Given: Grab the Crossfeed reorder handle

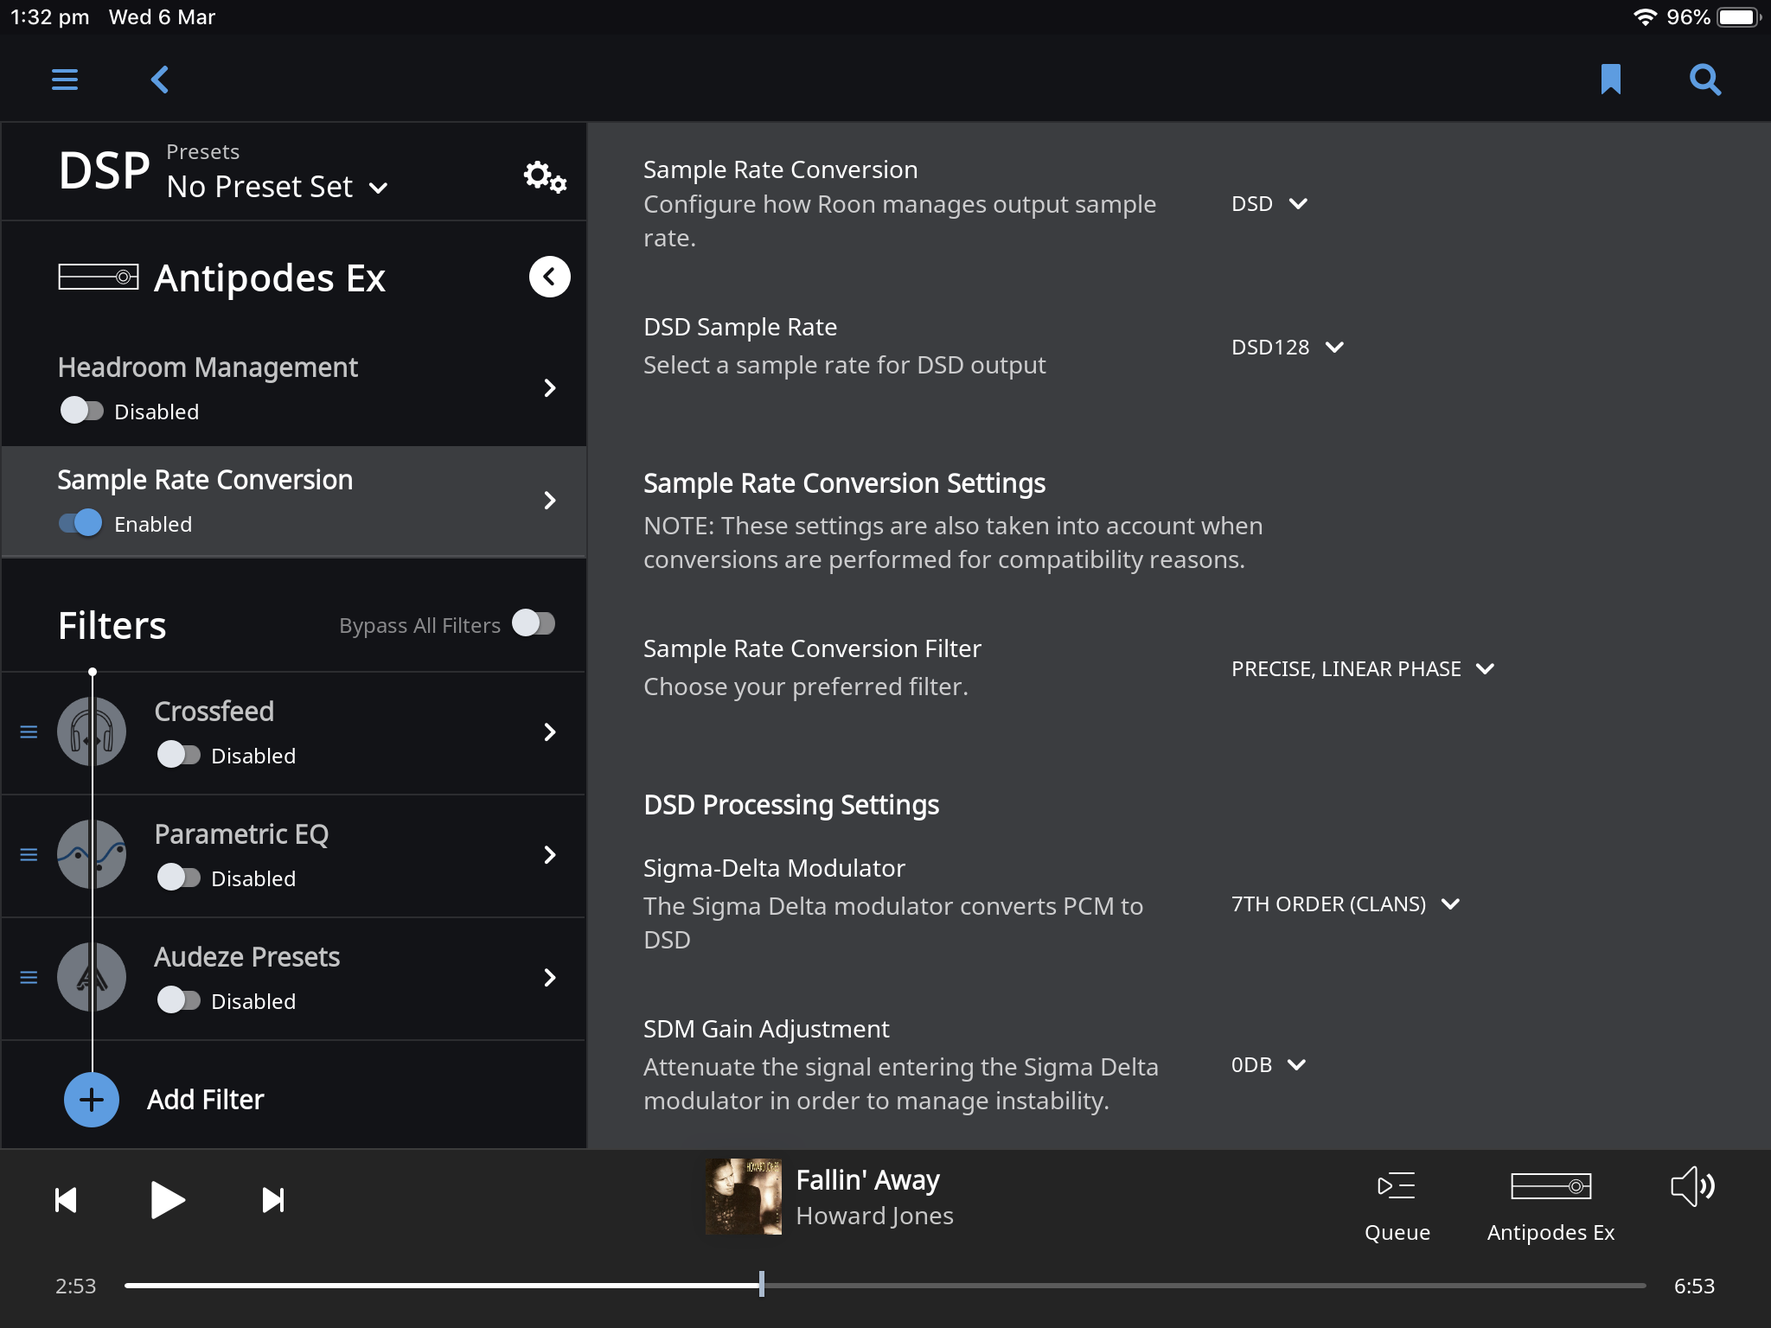Looking at the screenshot, I should tap(29, 732).
